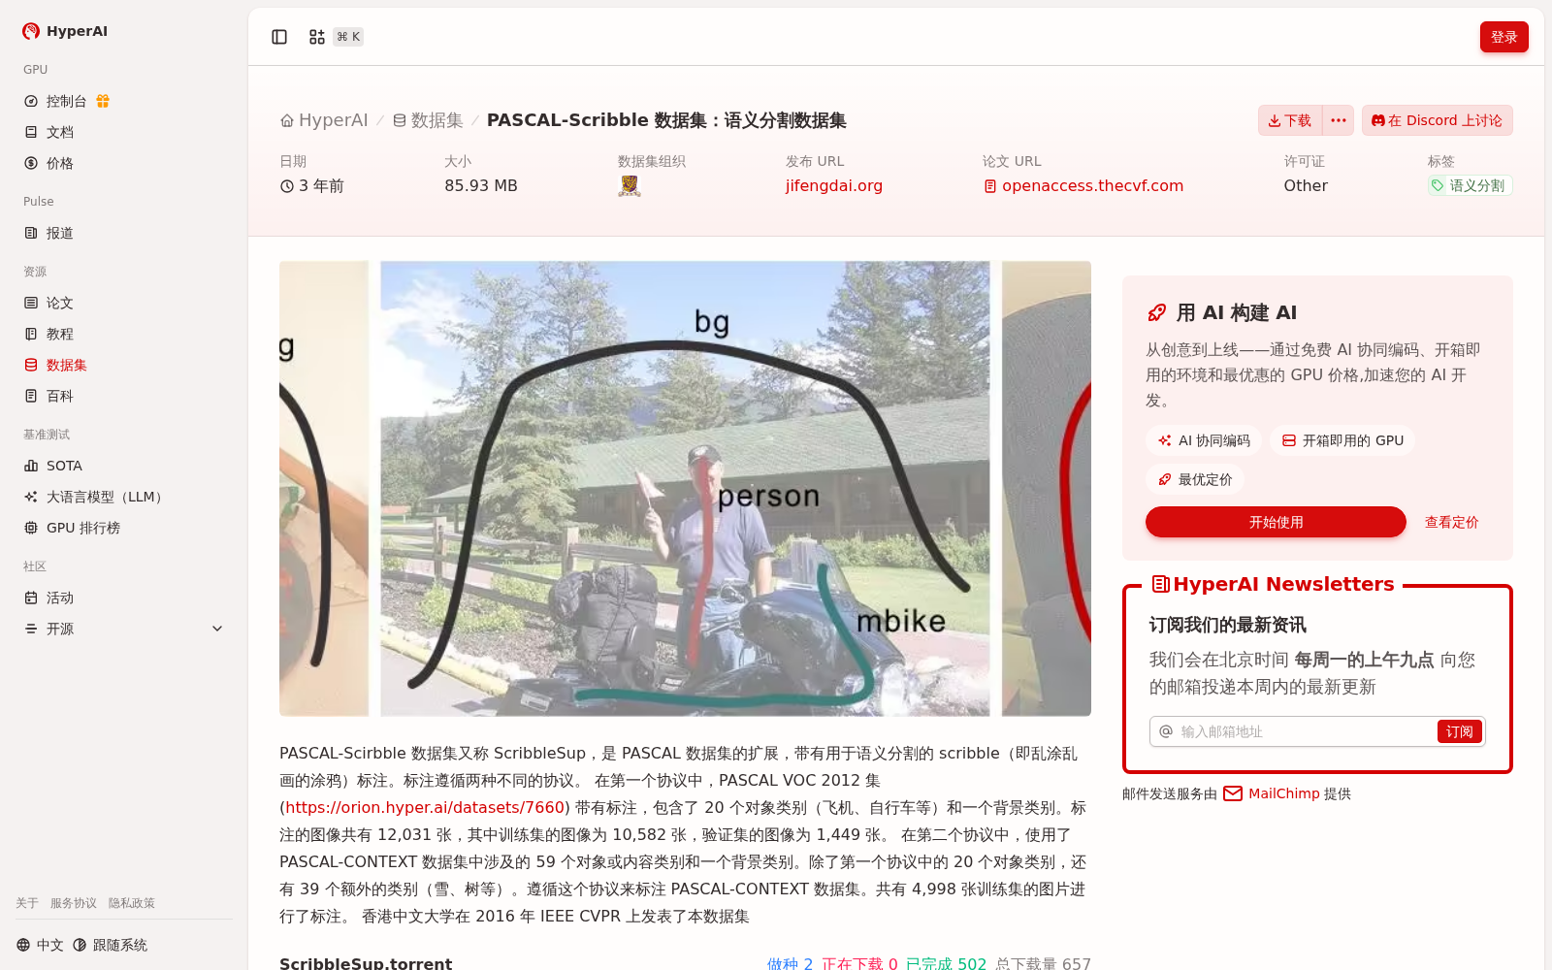Go to 数据集 breadcrumb link

point(428,120)
